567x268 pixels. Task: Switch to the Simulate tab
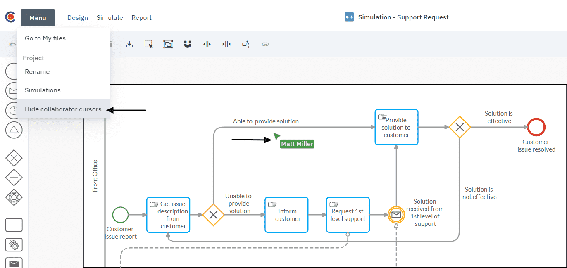pos(110,18)
